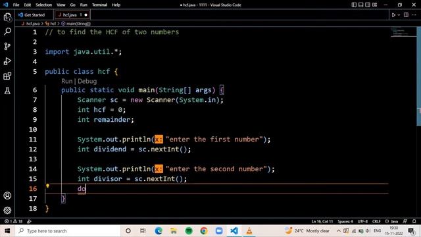Click line number 8 in the gutter

[35, 110]
